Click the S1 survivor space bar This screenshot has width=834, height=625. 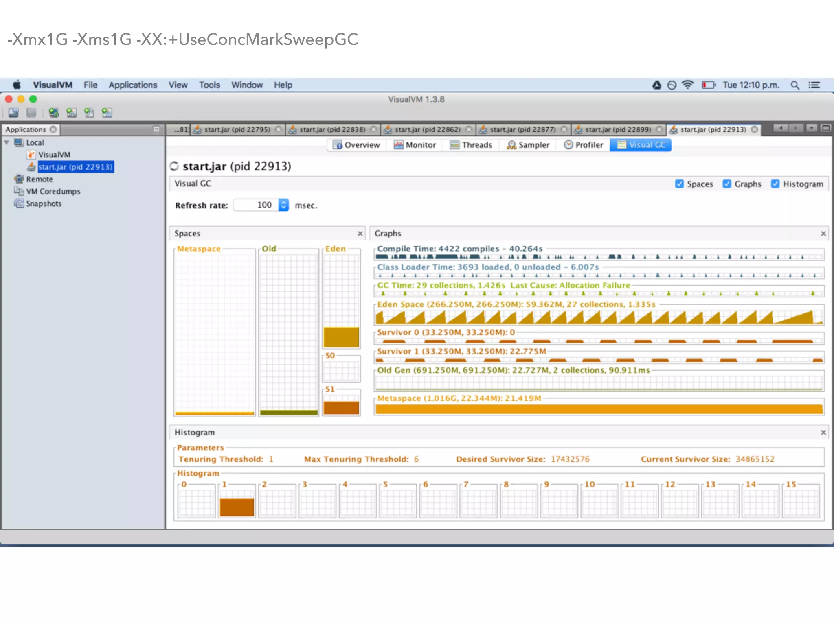tap(341, 408)
